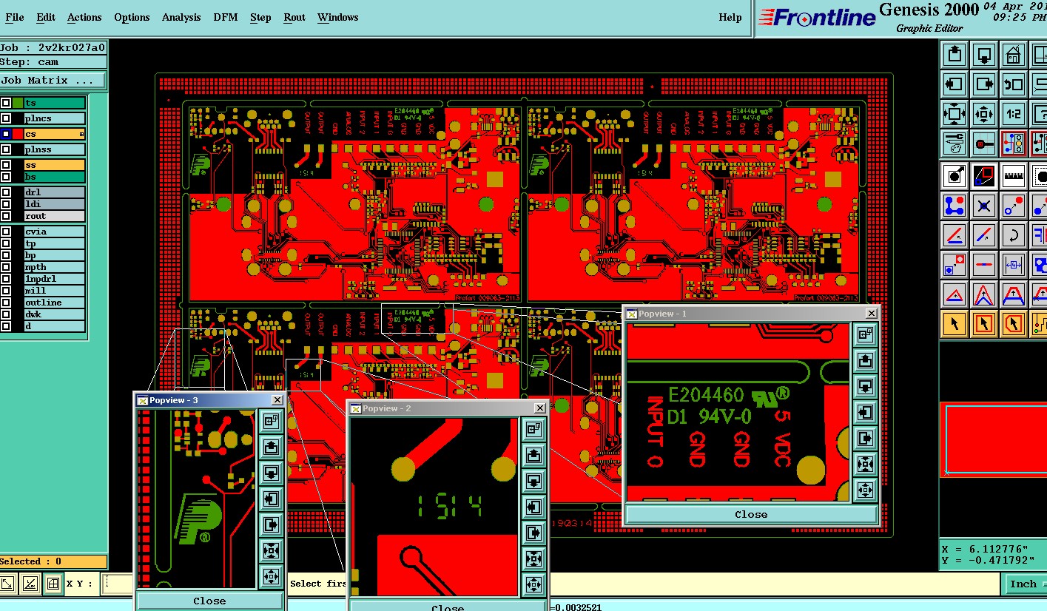Click pan down icon in Popview - 2
This screenshot has height=611, width=1047.
pyautogui.click(x=533, y=481)
